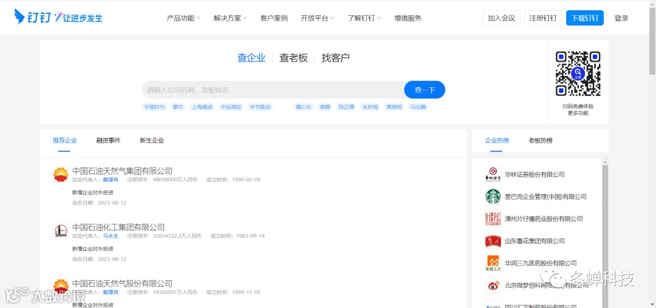Click registered capital 32654722.2万人民币 text
This screenshot has width=656, height=308.
[x=177, y=236]
